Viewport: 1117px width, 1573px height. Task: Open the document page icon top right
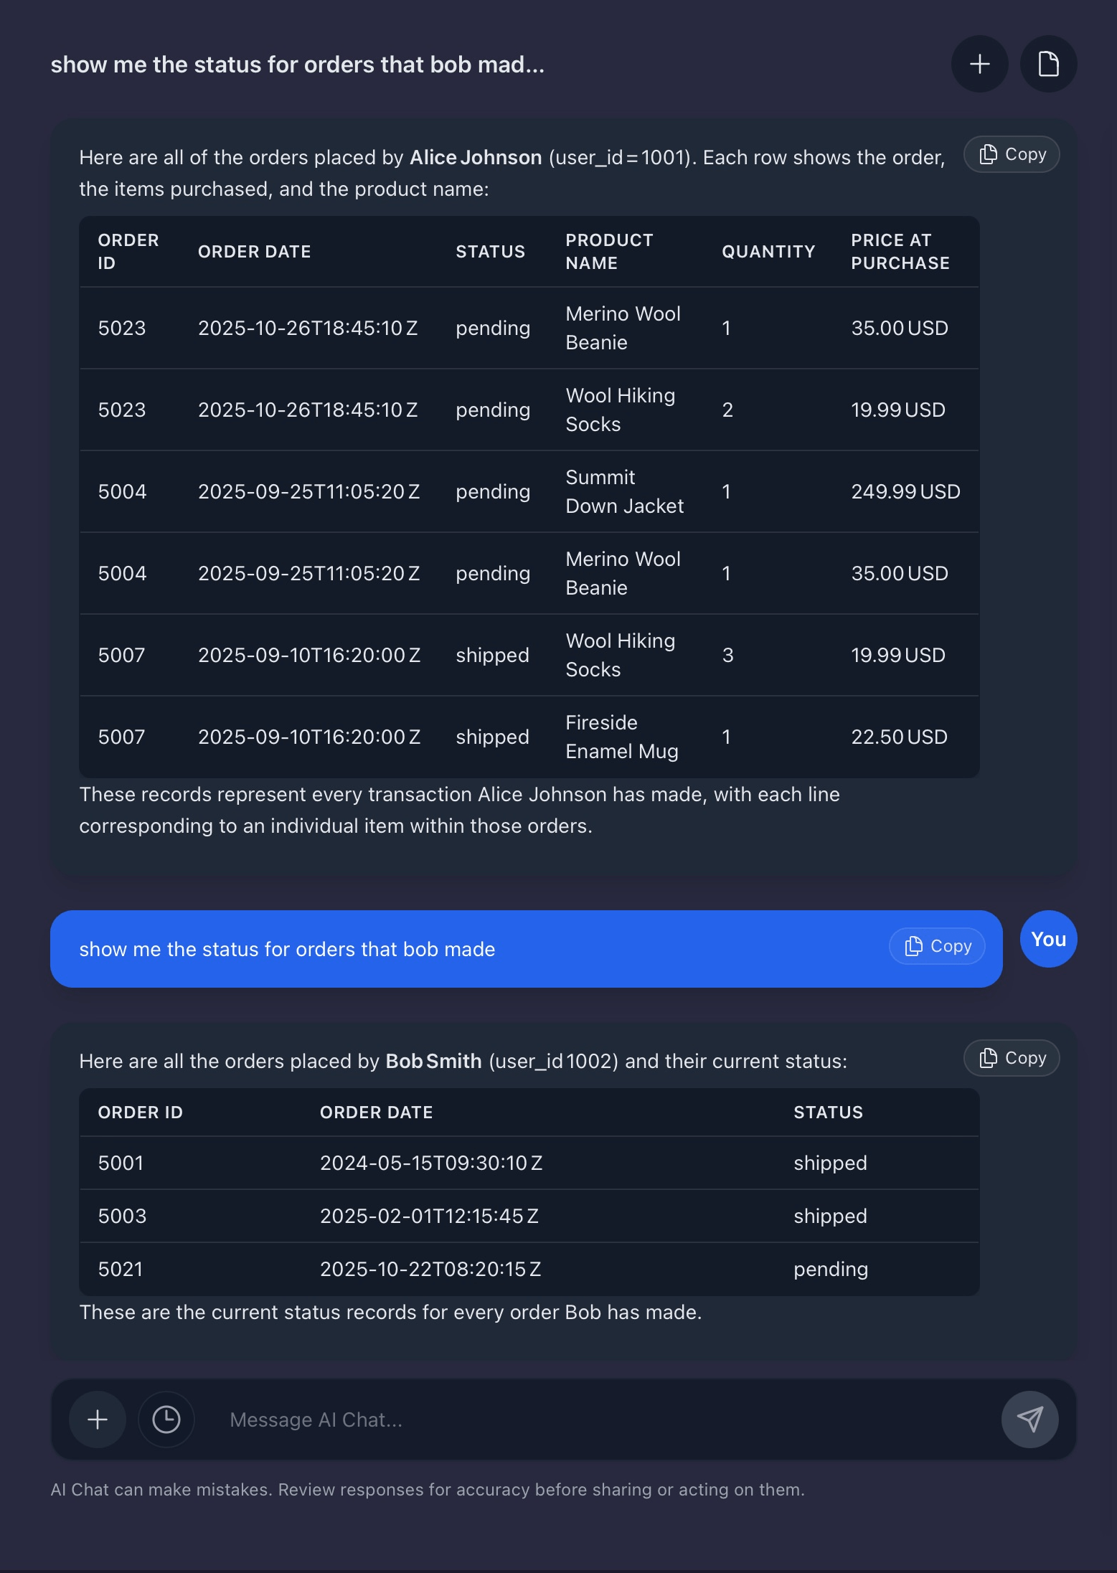pos(1048,64)
